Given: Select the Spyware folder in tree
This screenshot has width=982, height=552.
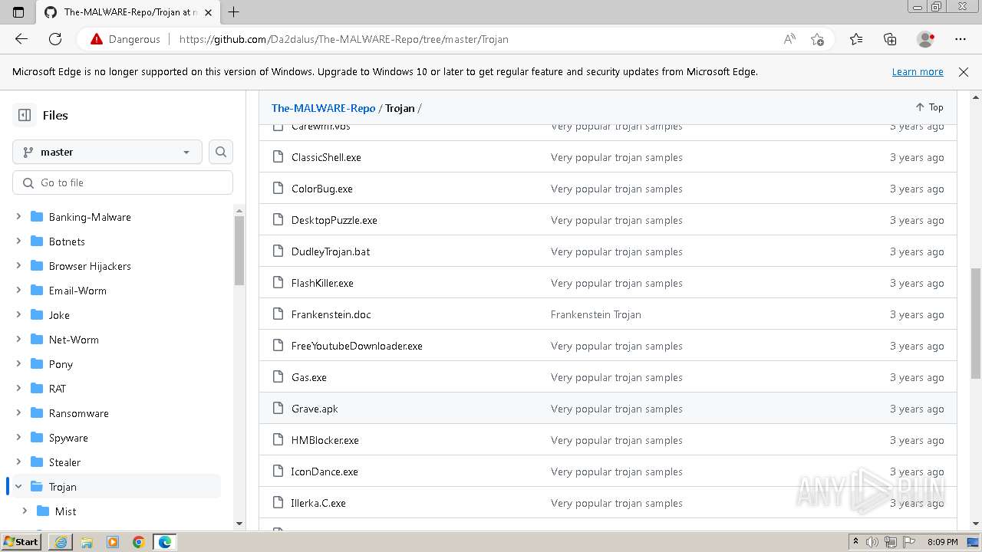Looking at the screenshot, I should click(x=68, y=438).
